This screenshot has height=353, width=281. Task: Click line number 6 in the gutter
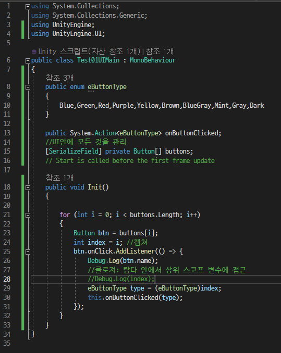click(8, 60)
